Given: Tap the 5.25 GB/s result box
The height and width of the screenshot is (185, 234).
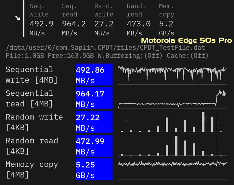Looking at the screenshot, I should 94,169.
